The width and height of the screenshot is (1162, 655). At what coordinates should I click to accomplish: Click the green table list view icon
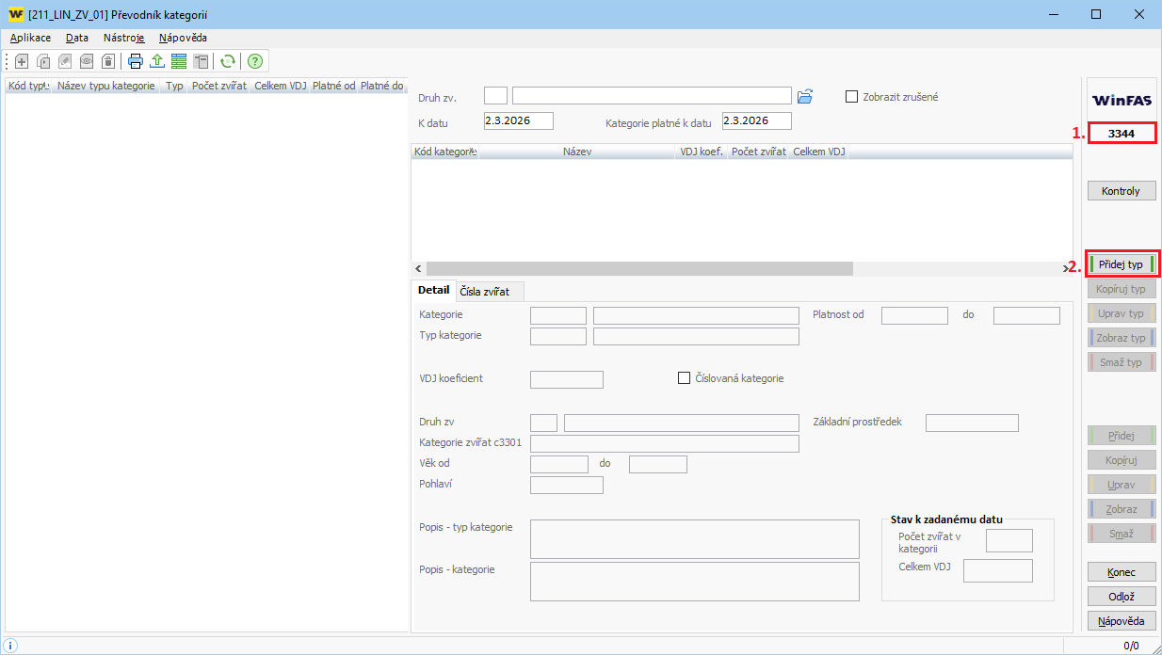(179, 61)
